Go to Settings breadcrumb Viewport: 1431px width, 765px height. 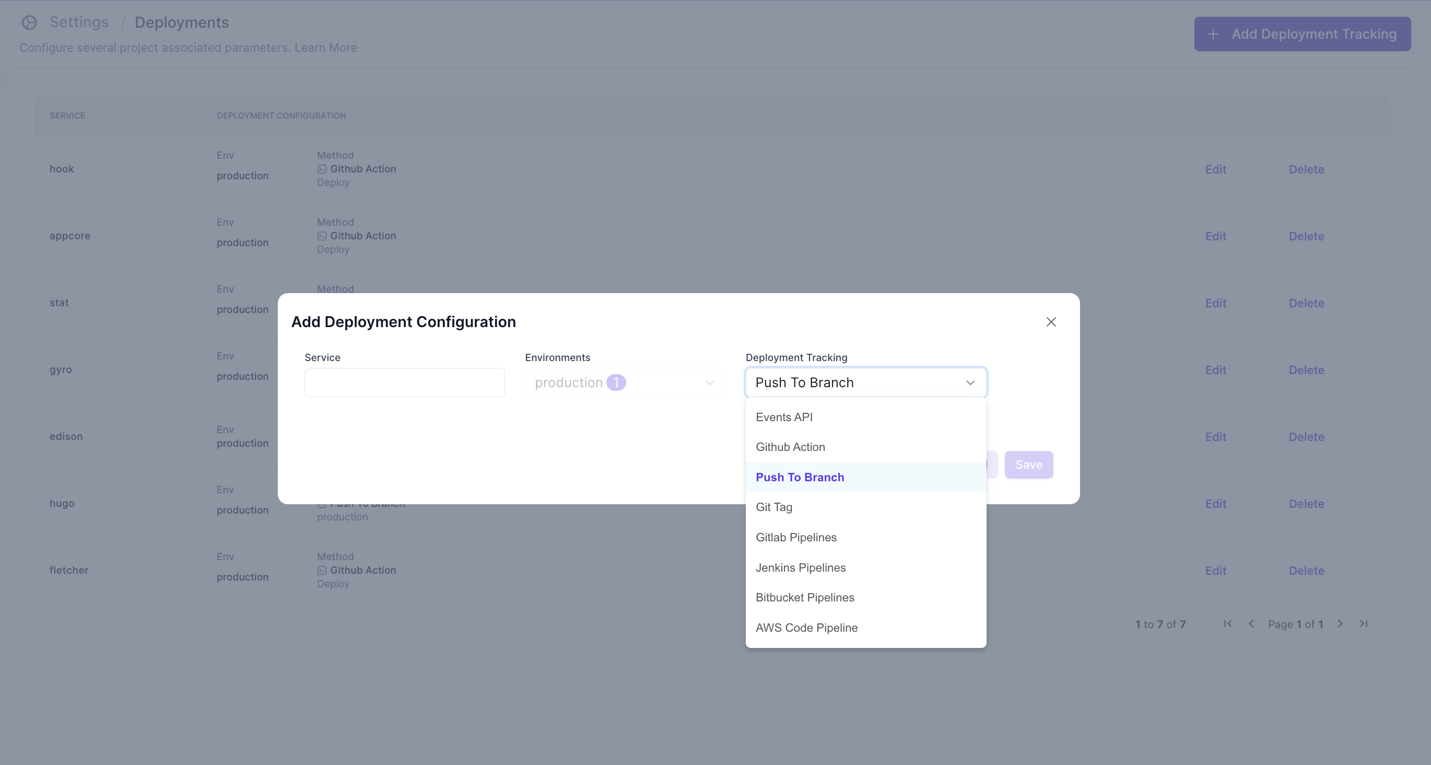[79, 22]
